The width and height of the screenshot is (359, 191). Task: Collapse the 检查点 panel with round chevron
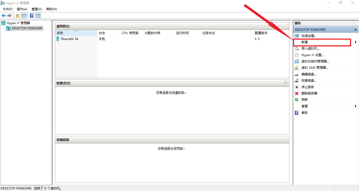click(x=286, y=83)
